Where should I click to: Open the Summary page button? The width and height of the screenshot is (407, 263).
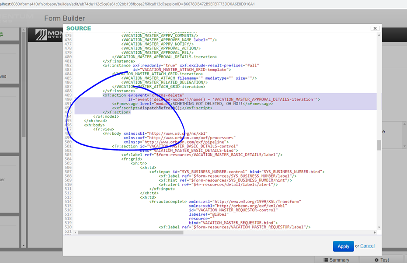[337, 260]
